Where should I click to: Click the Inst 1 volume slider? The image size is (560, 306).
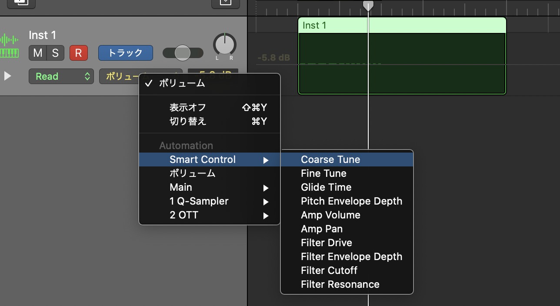coord(183,53)
